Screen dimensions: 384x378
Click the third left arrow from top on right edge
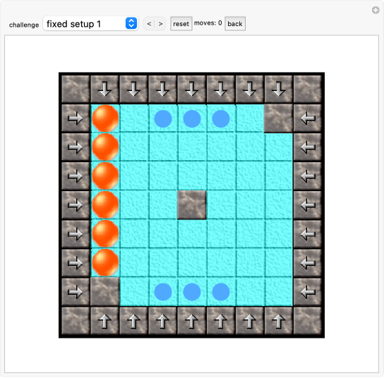[307, 176]
